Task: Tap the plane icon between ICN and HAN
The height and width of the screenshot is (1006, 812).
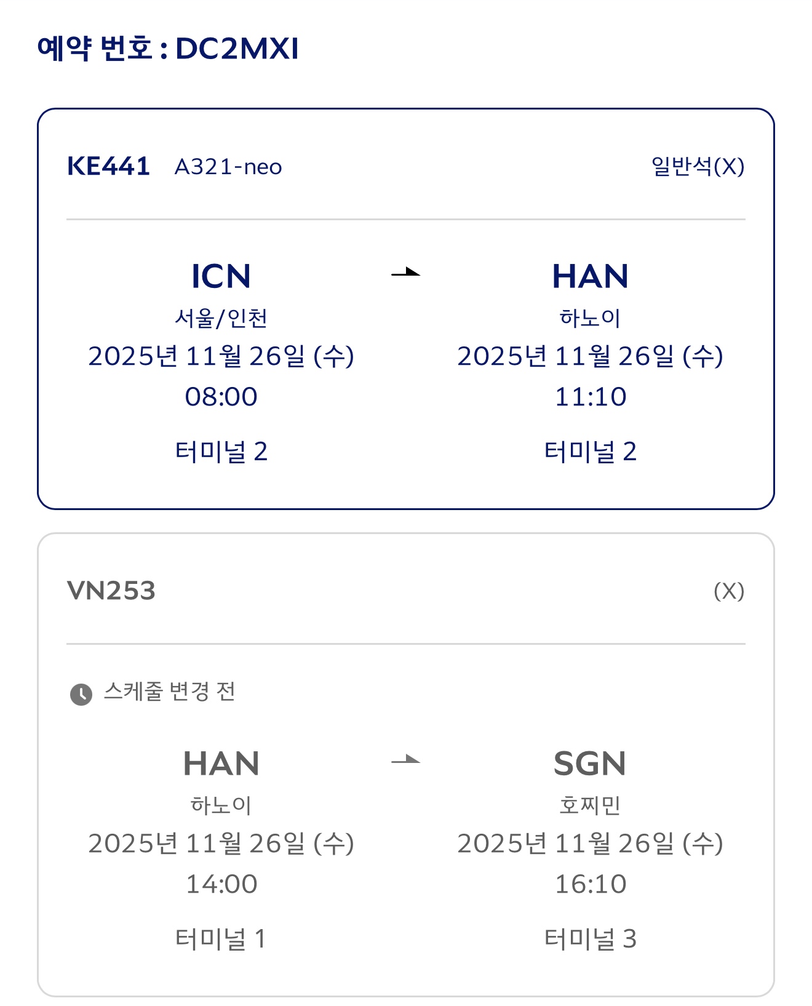Action: 405,273
